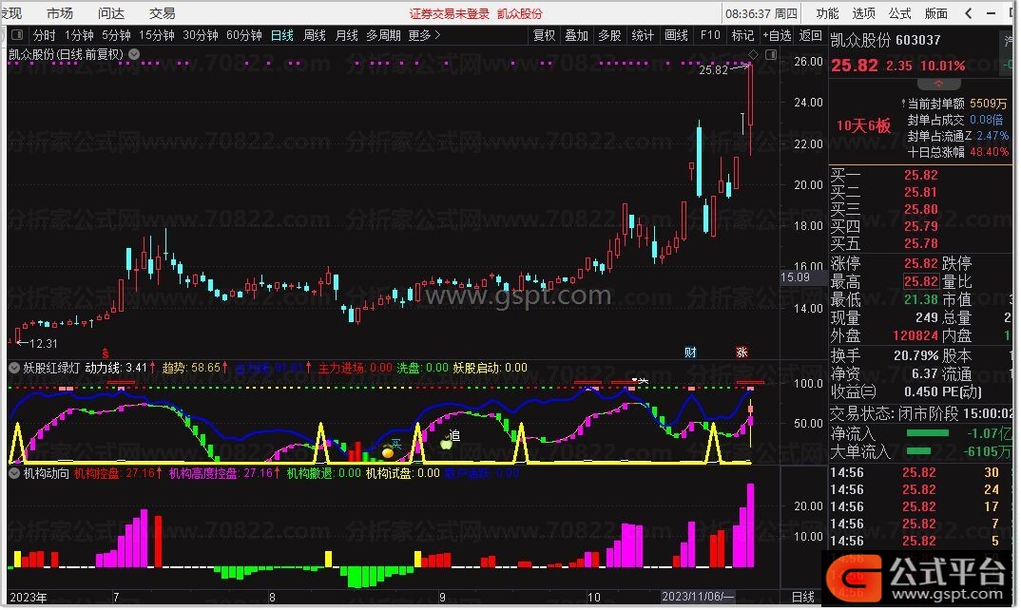Switch to the 5分钟 period
This screenshot has height=610, width=1021.
pos(116,35)
